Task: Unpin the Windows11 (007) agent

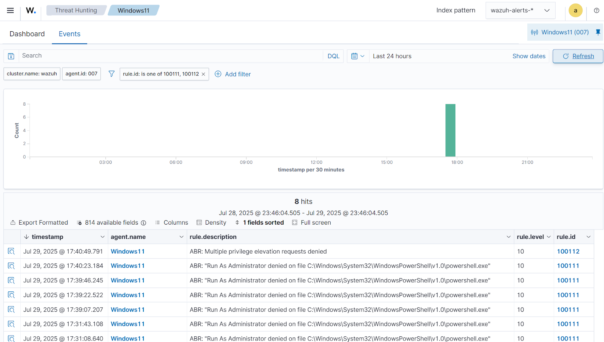Action: (598, 32)
